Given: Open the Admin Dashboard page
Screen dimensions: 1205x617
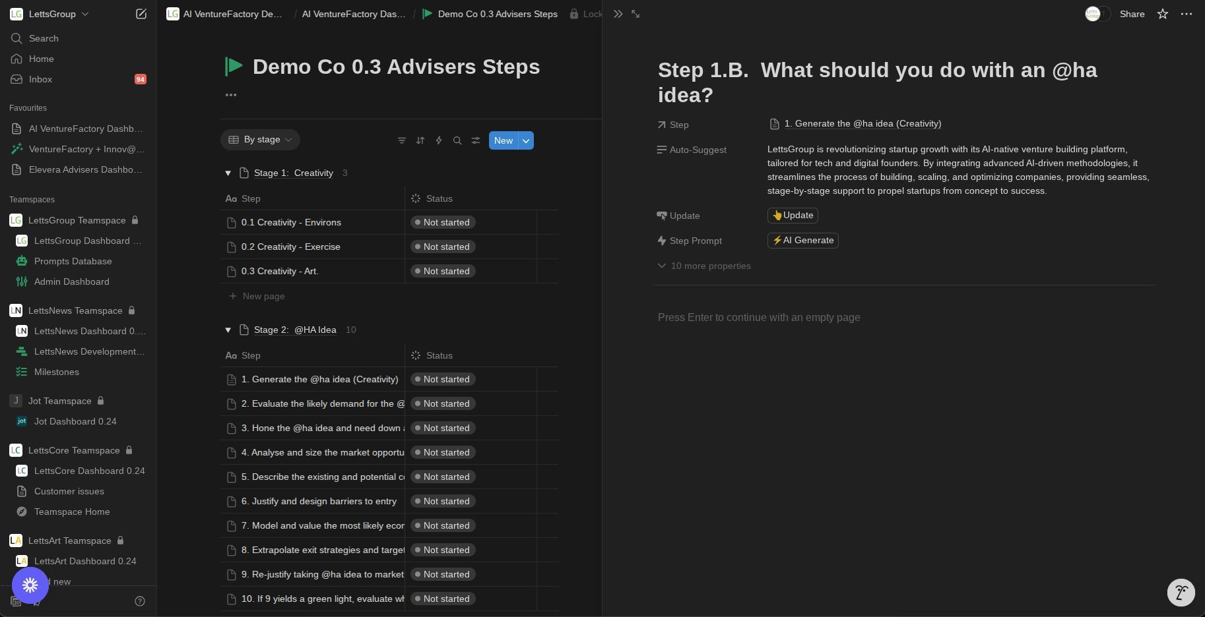Looking at the screenshot, I should tap(79, 281).
